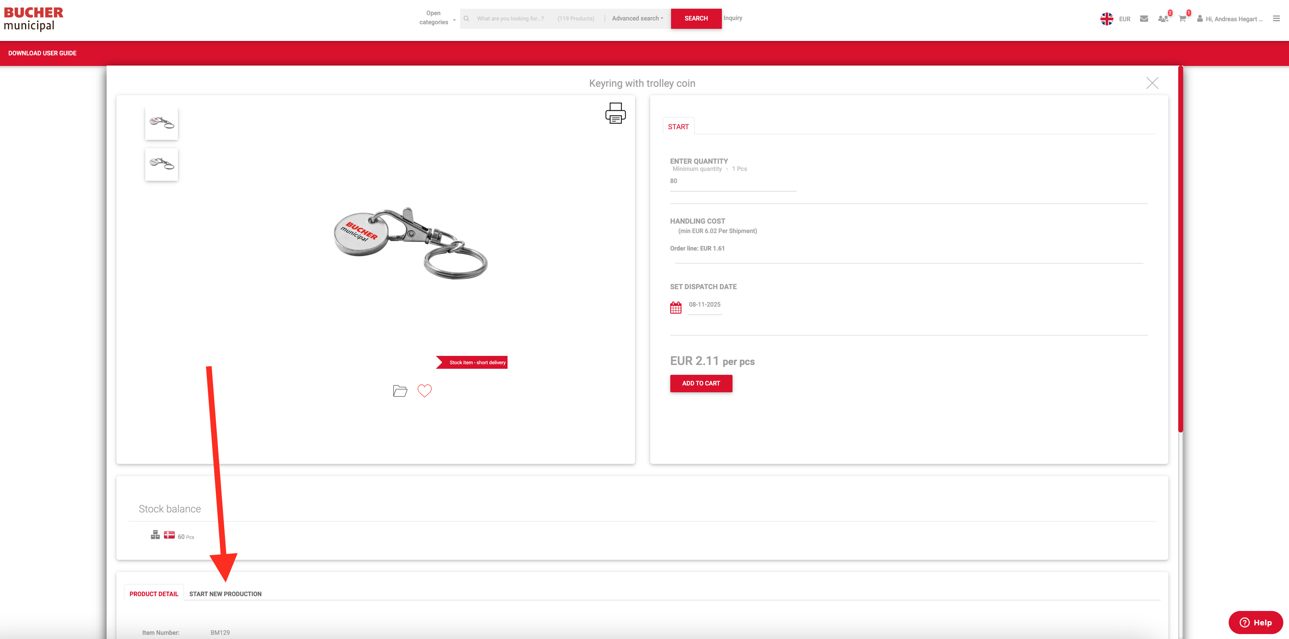Click the red heart favorite icon

424,390
